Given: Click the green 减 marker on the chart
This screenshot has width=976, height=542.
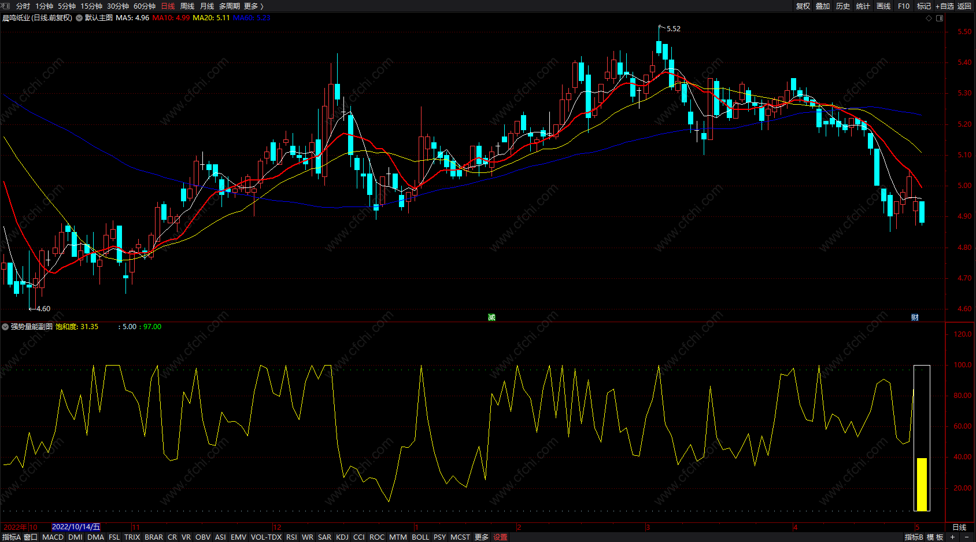Looking at the screenshot, I should click(491, 317).
